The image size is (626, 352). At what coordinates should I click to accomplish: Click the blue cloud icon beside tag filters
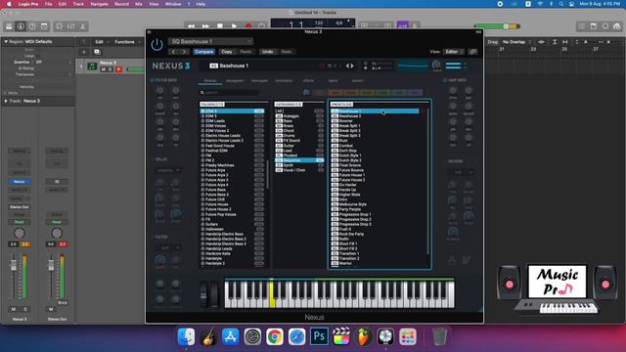click(x=306, y=93)
